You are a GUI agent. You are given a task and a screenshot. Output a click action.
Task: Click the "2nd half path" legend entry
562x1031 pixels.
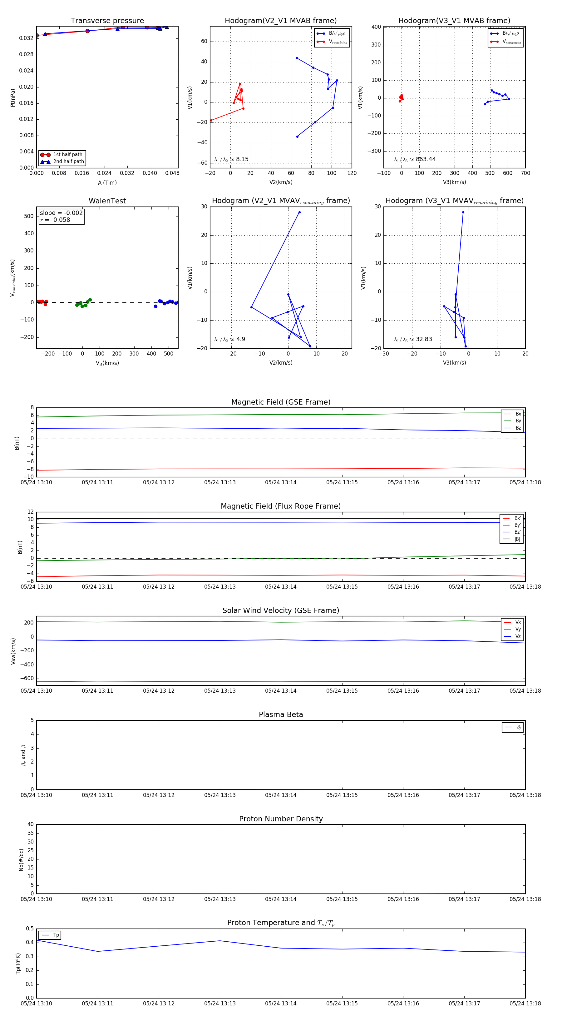tap(62, 162)
